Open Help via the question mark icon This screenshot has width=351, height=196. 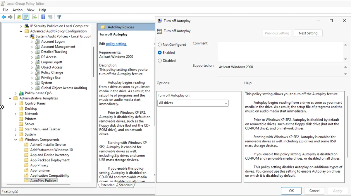point(43,17)
